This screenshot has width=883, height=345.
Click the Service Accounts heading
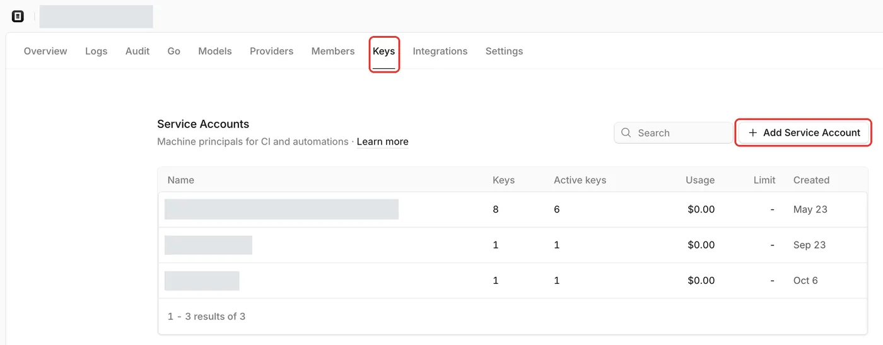[x=203, y=124]
